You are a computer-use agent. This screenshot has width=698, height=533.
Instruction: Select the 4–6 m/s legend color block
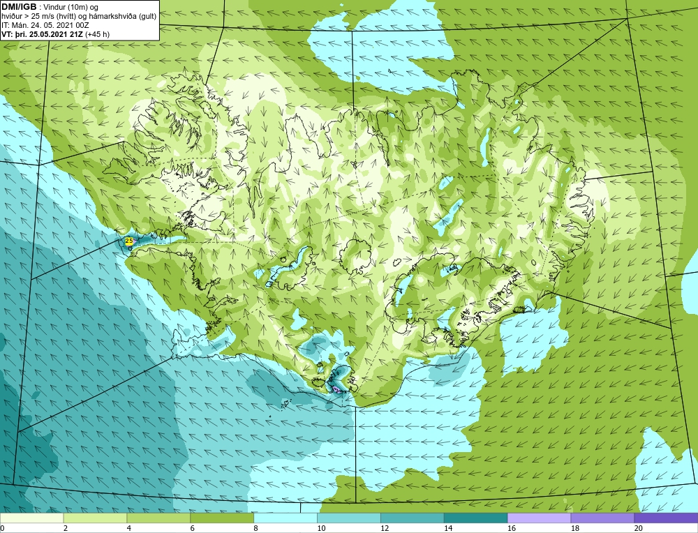click(x=158, y=518)
